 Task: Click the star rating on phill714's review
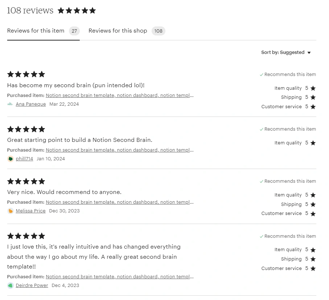click(26, 129)
